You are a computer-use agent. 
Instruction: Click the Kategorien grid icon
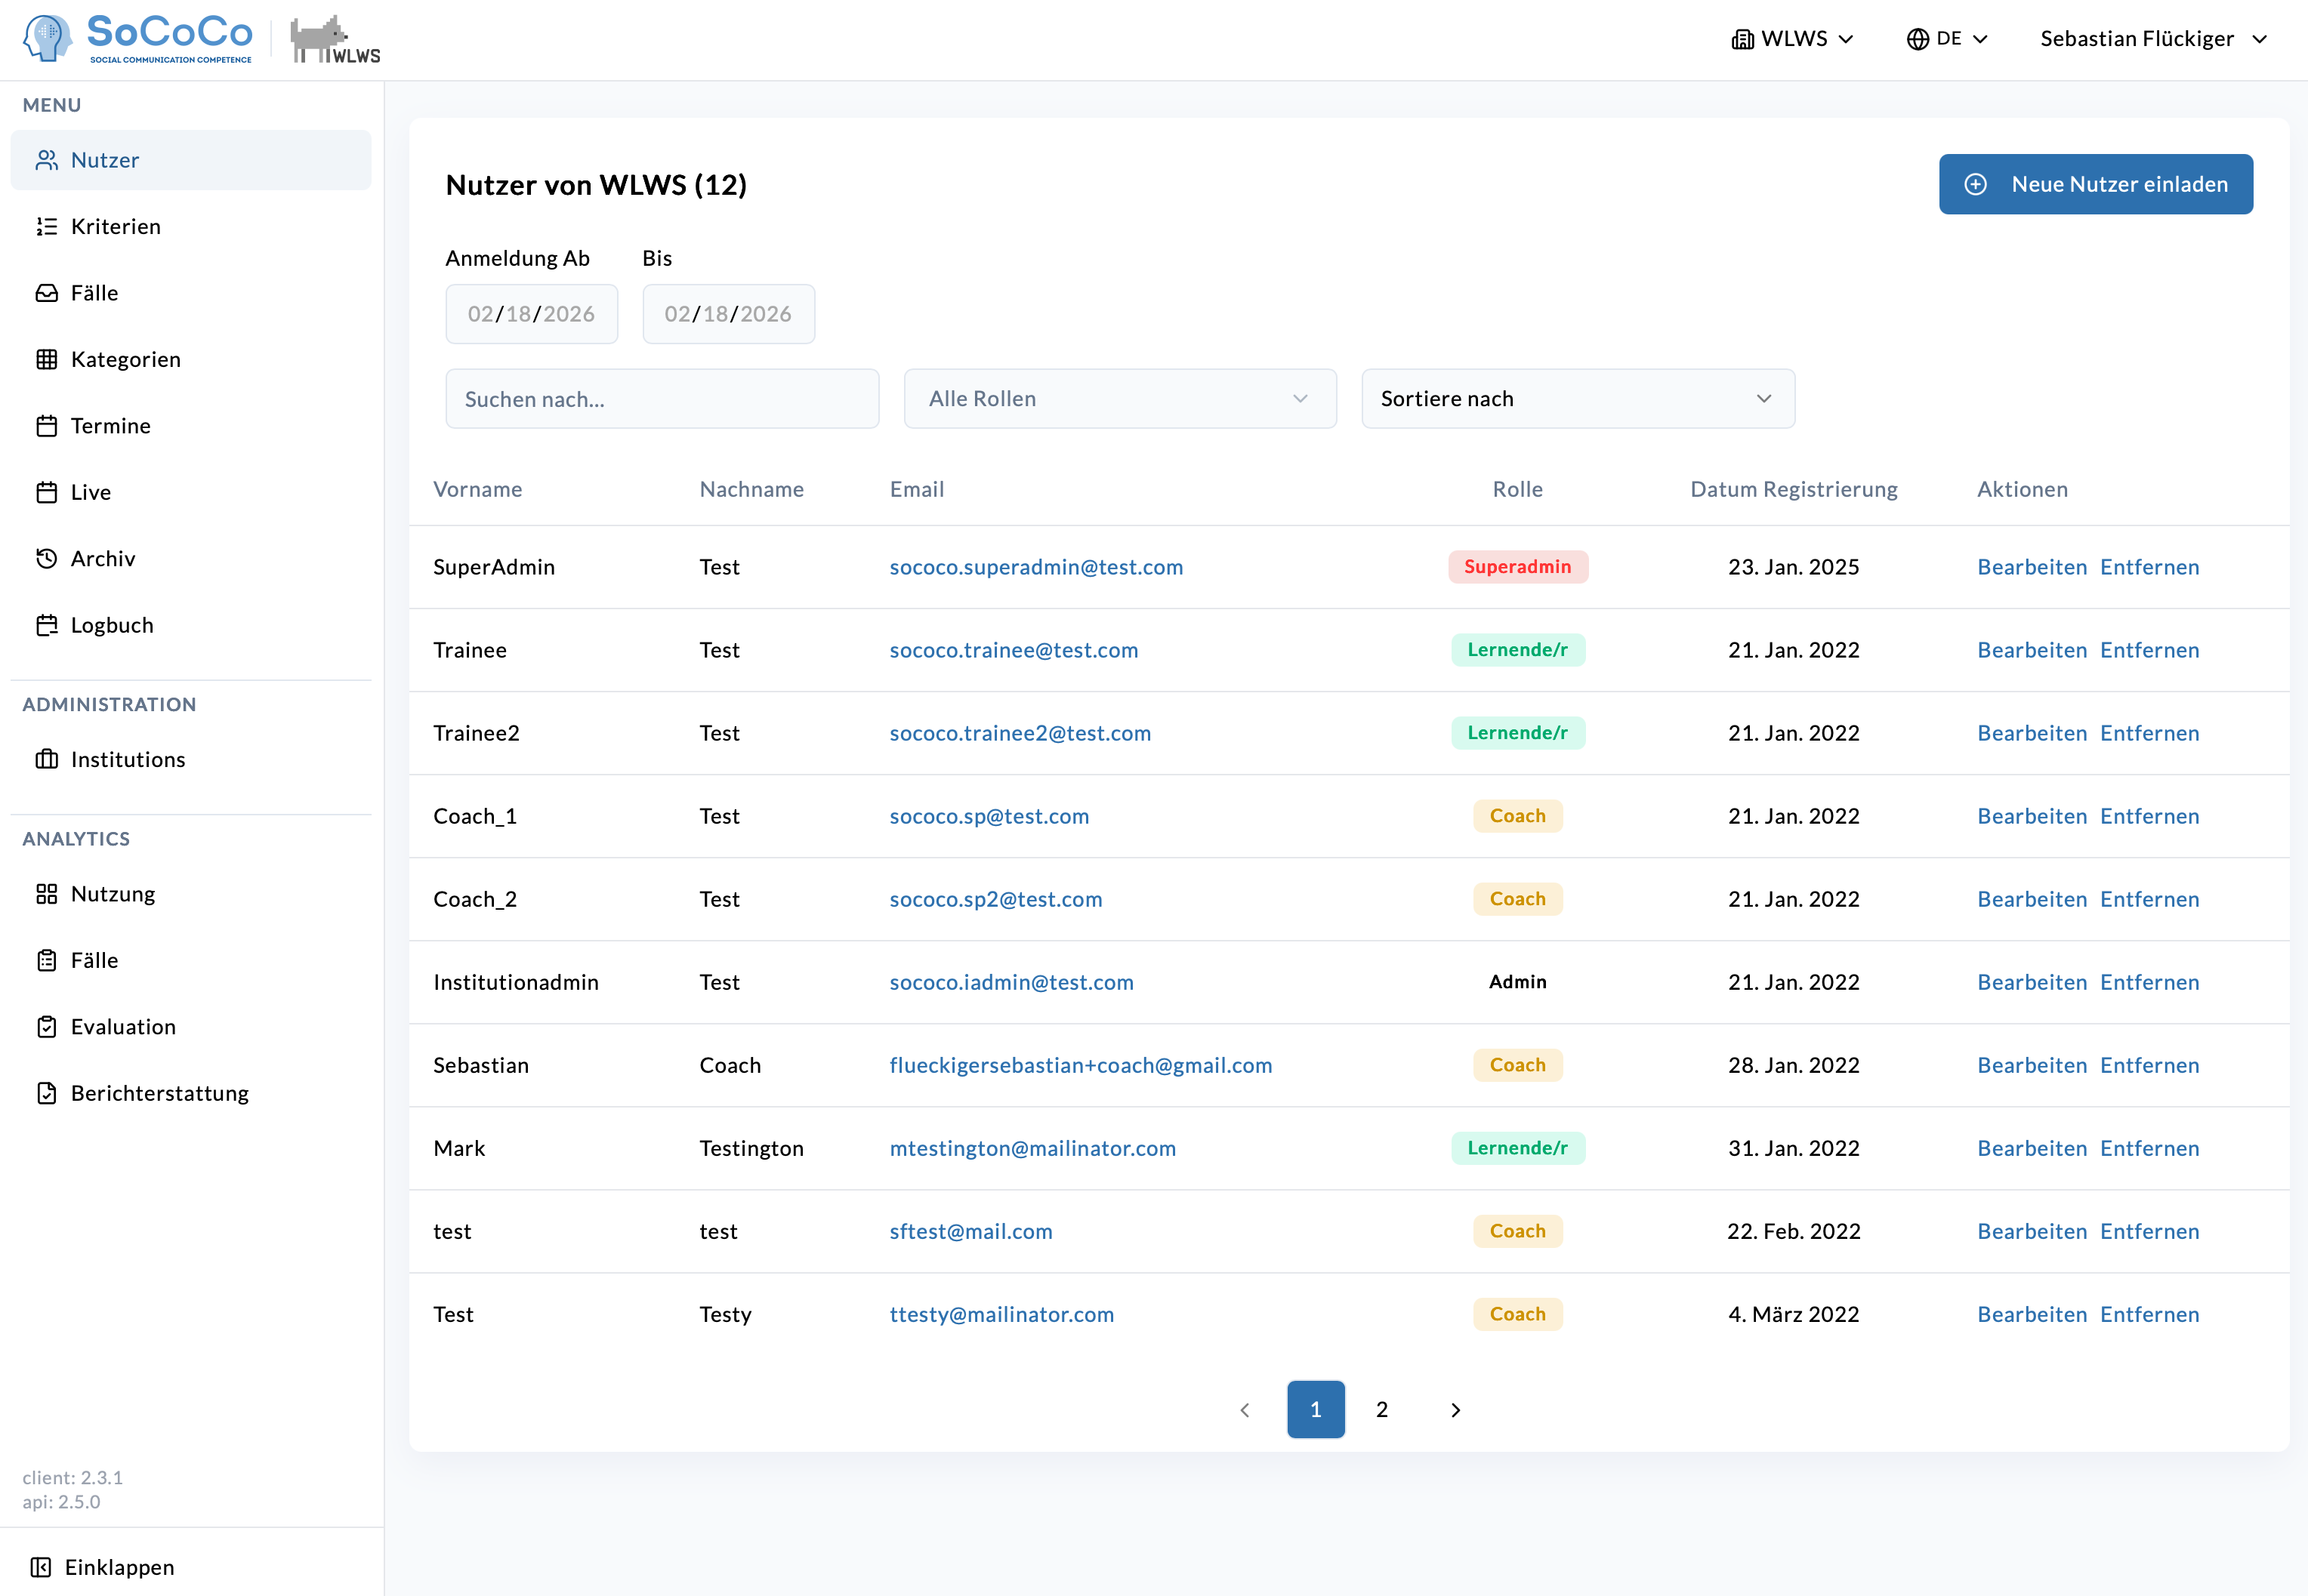point(46,360)
